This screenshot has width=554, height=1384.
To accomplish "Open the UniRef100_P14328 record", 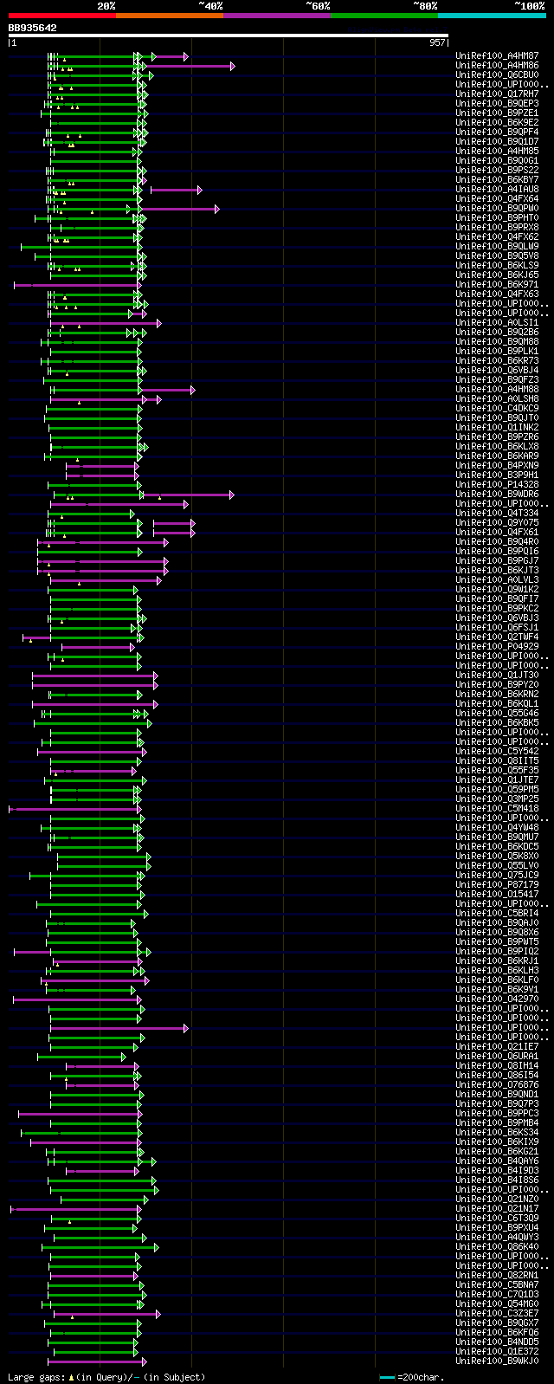I will click(497, 485).
